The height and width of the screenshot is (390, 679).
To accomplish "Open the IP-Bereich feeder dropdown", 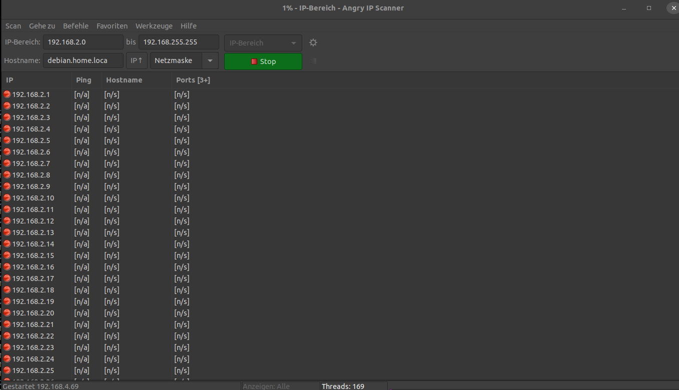I will [263, 42].
